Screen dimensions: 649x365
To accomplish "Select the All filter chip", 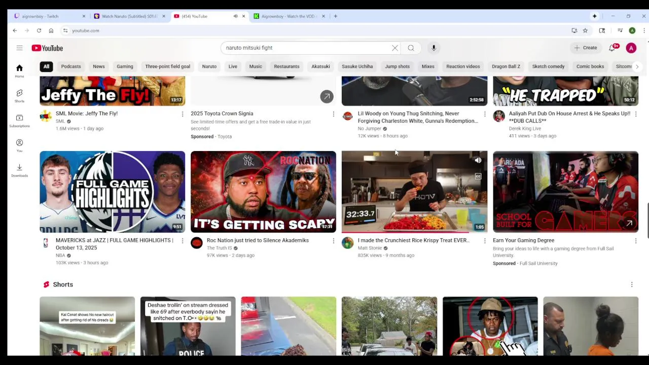I will pyautogui.click(x=46, y=66).
